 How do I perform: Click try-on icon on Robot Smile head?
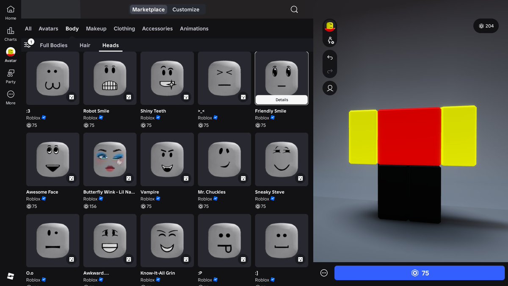(x=129, y=97)
